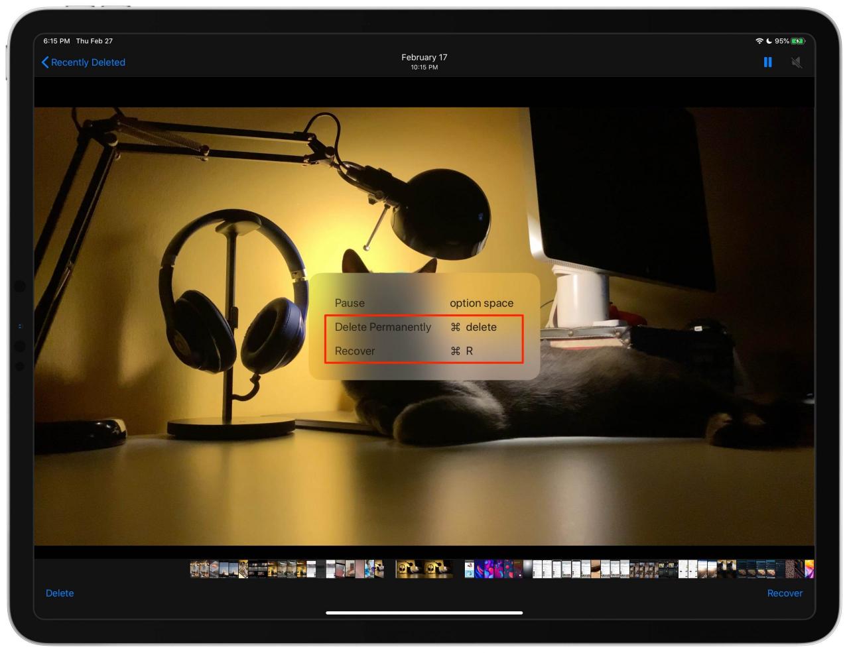
Task: Tap the back chevron arrow
Action: click(x=45, y=62)
